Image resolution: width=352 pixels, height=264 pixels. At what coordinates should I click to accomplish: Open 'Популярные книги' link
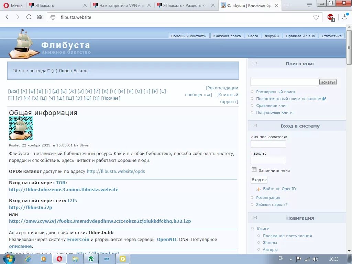click(x=274, y=112)
